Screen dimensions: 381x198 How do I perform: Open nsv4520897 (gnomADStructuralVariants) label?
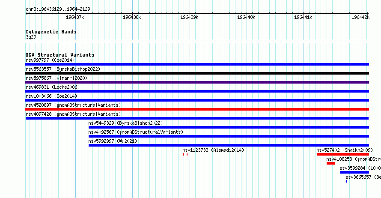73,105
